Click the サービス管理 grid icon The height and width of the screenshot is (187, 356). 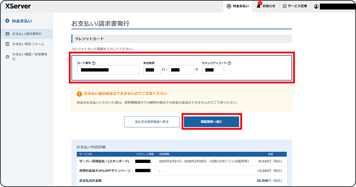click(x=285, y=6)
